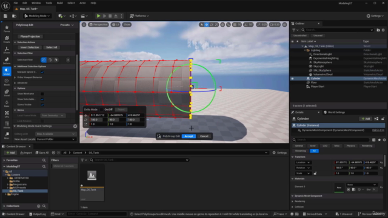Select the viewport select-objects cursor tool

tap(202, 25)
